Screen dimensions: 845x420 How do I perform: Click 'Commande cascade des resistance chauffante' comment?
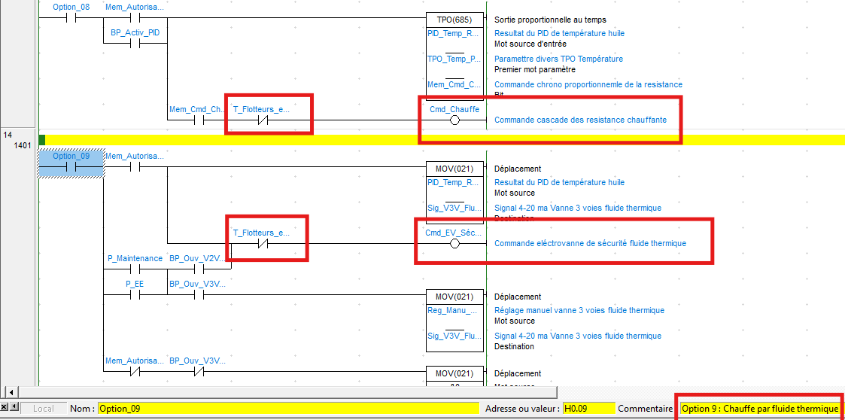[x=580, y=120]
